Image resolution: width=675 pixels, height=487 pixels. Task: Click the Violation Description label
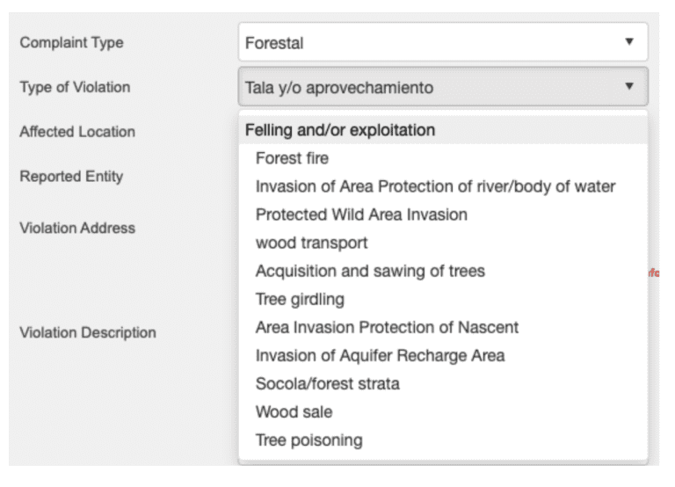pyautogui.click(x=88, y=332)
